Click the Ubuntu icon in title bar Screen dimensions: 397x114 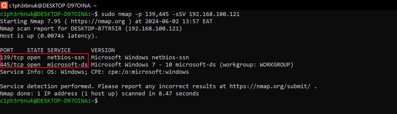[4, 5]
